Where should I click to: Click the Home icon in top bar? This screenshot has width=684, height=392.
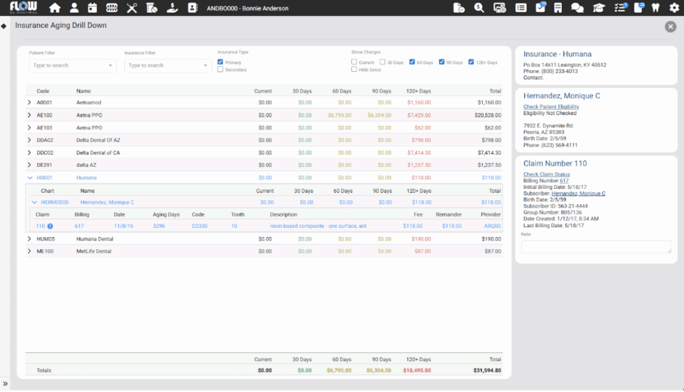tap(55, 8)
